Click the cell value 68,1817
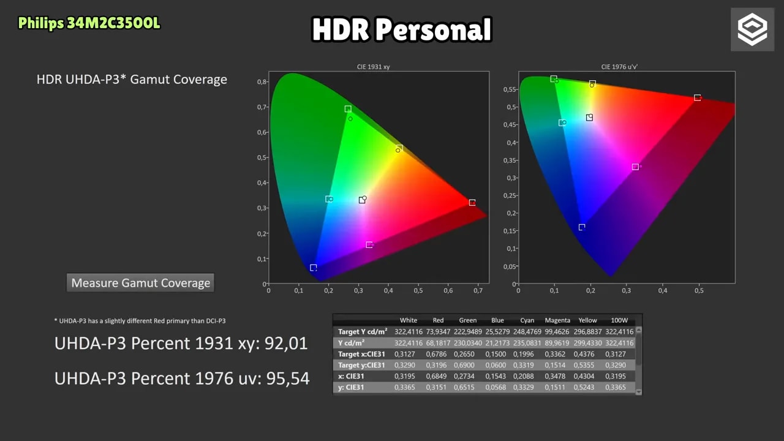The image size is (784, 441). pos(439,343)
